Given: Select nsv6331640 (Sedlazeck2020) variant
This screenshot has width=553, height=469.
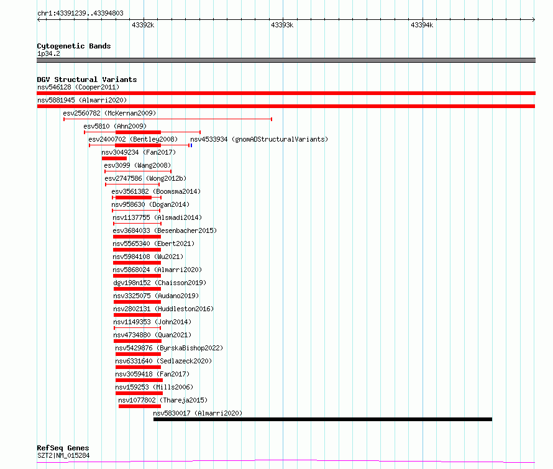Looking at the screenshot, I should point(163,361).
